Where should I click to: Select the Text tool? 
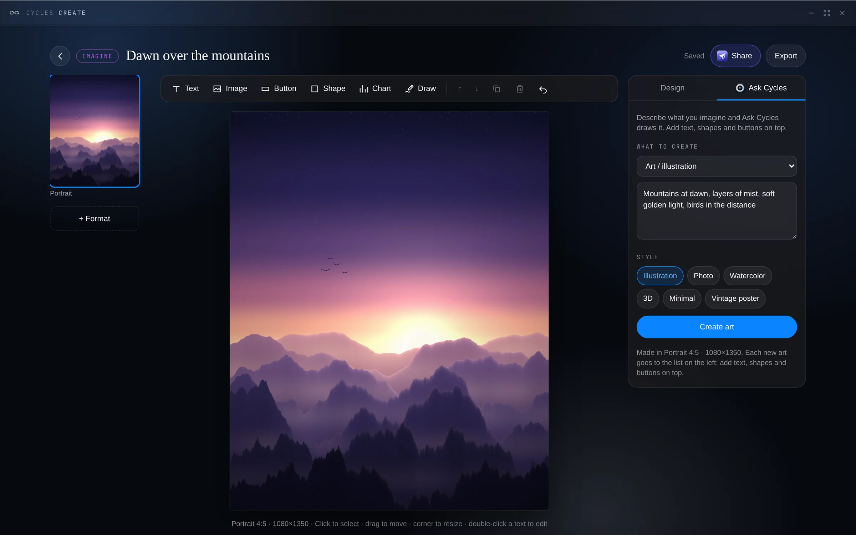pos(185,88)
